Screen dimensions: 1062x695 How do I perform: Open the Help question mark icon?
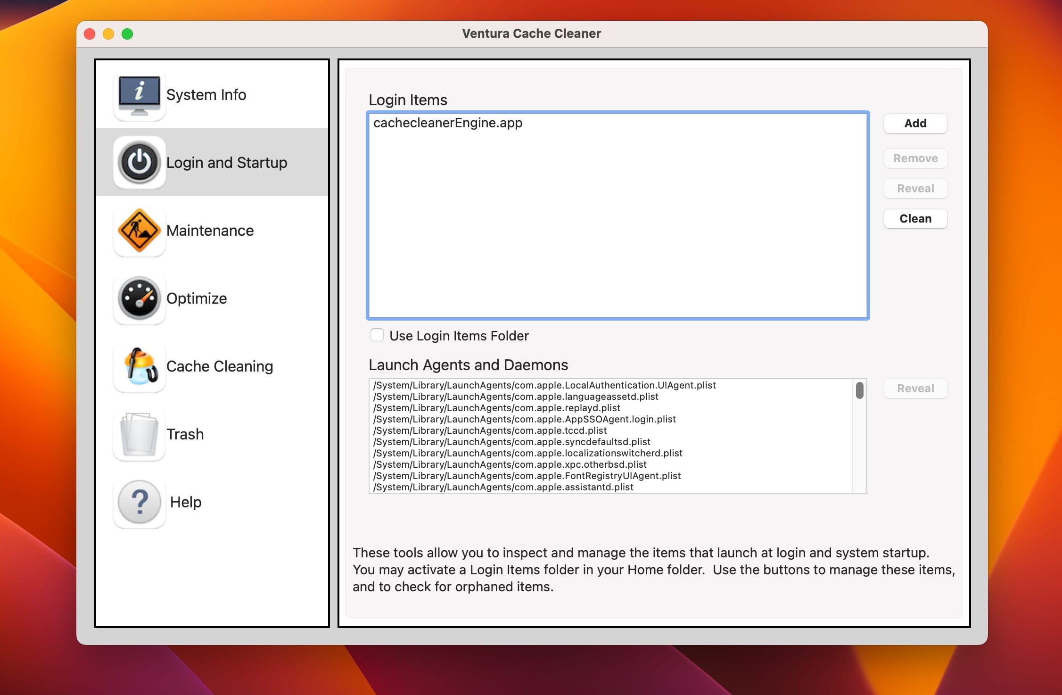tap(139, 502)
